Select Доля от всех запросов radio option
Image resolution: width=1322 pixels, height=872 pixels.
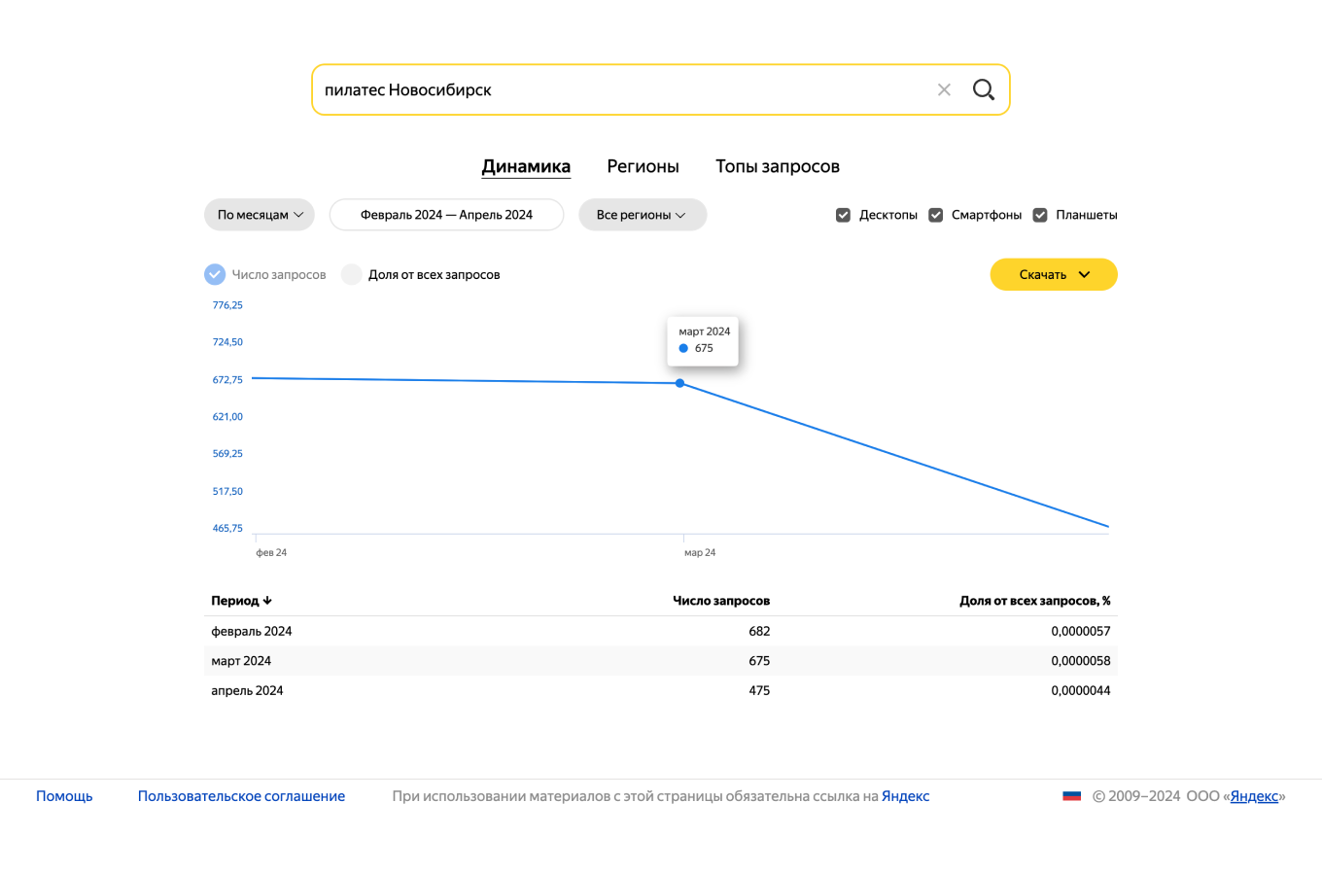(352, 274)
